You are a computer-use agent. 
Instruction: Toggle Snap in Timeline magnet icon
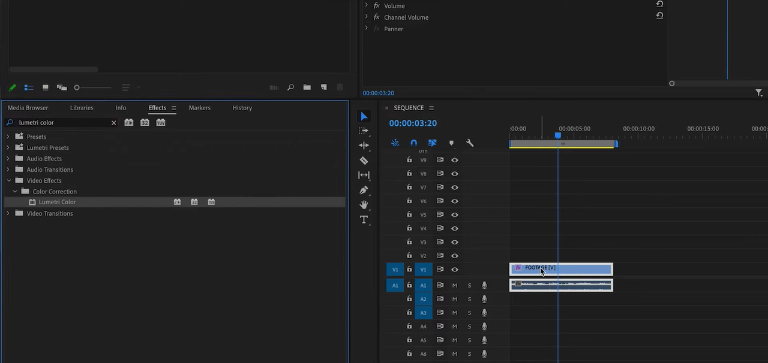413,143
